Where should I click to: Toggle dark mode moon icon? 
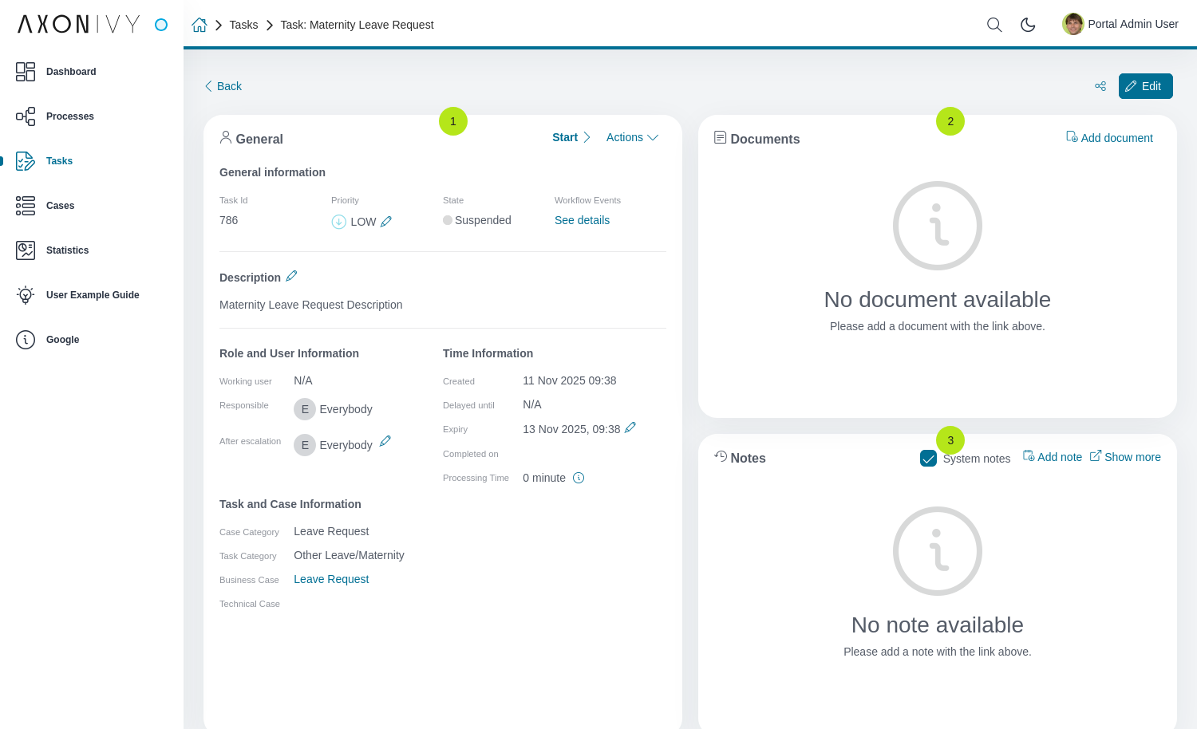pos(1028,25)
